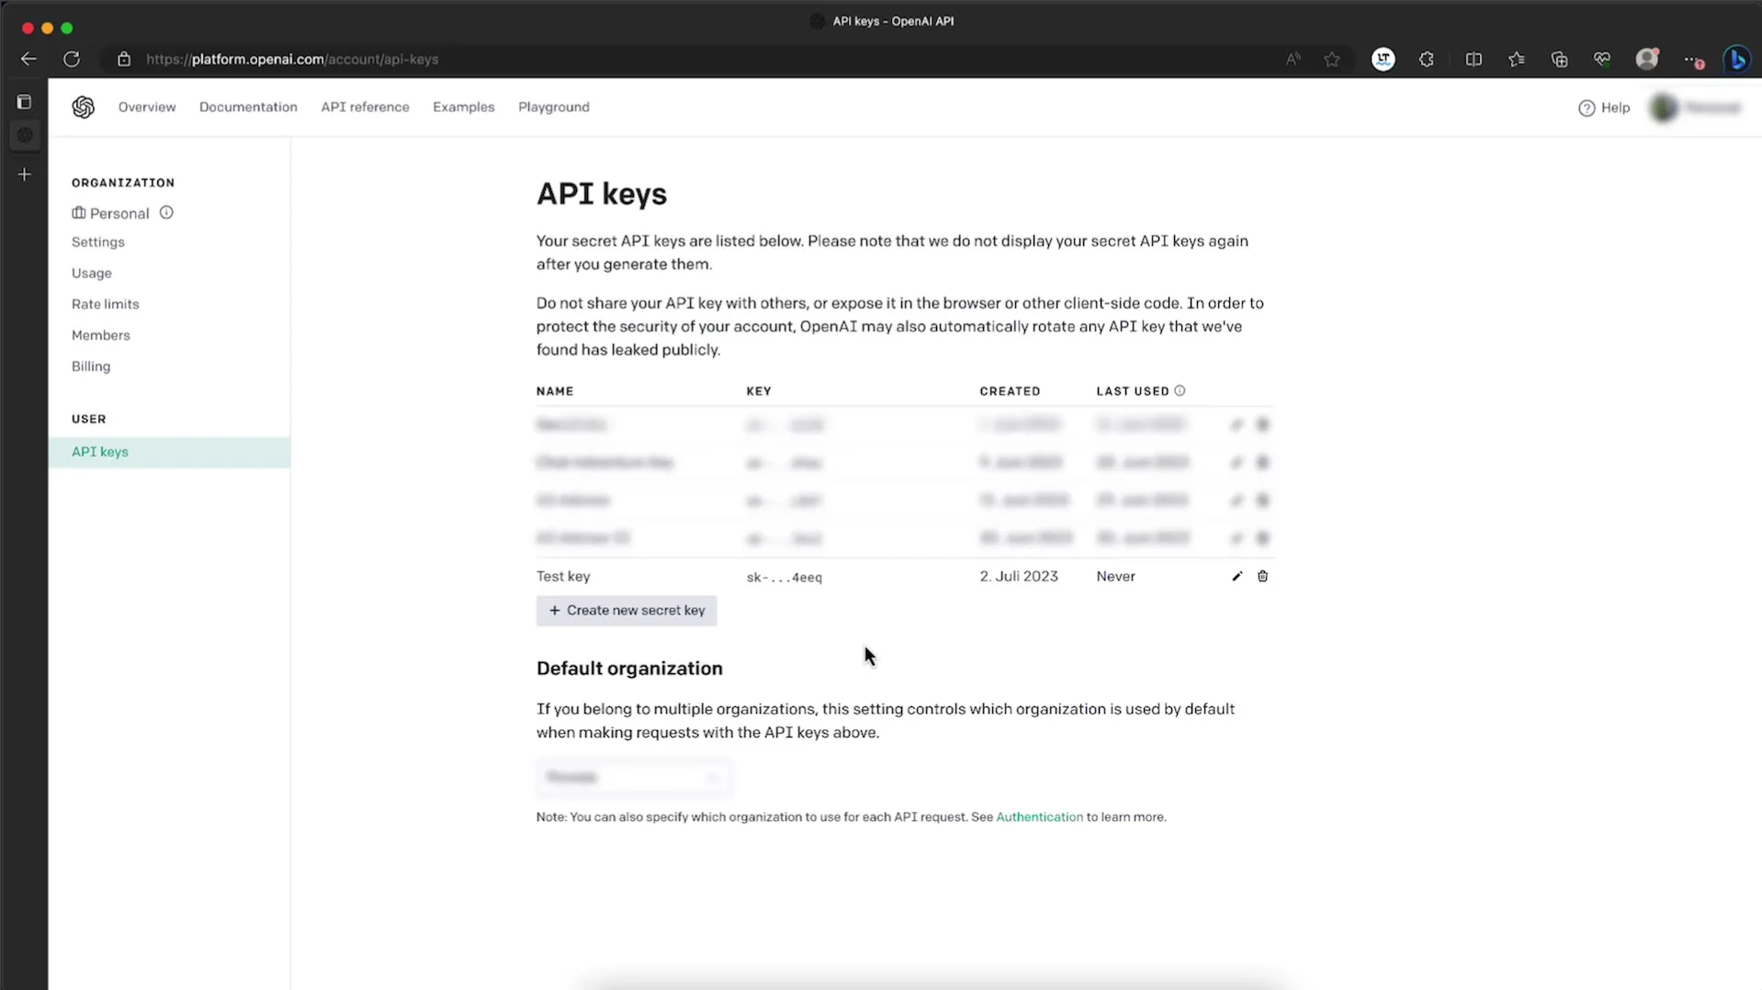The height and width of the screenshot is (990, 1762).
Task: Open the Playground
Action: tap(554, 107)
